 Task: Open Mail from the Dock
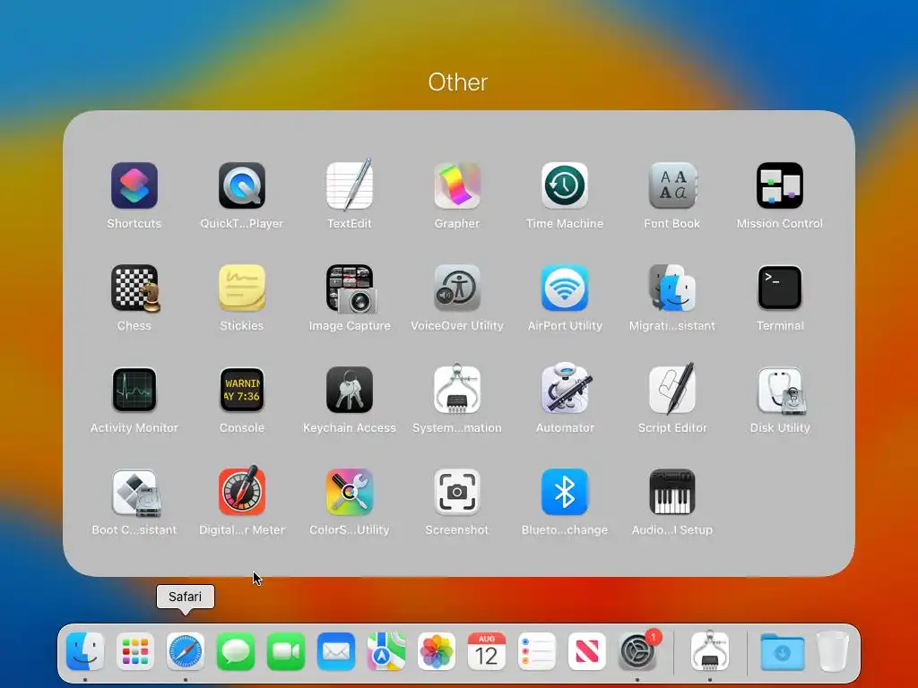pyautogui.click(x=336, y=651)
